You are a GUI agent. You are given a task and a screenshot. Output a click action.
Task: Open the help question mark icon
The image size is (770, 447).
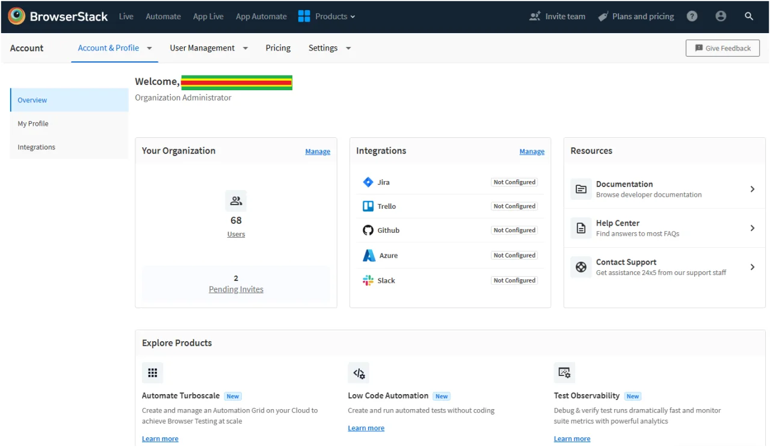pyautogui.click(x=692, y=16)
